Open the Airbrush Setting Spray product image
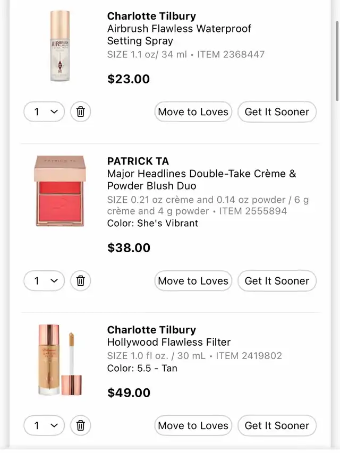Image resolution: width=340 pixels, height=453 pixels. (60, 46)
